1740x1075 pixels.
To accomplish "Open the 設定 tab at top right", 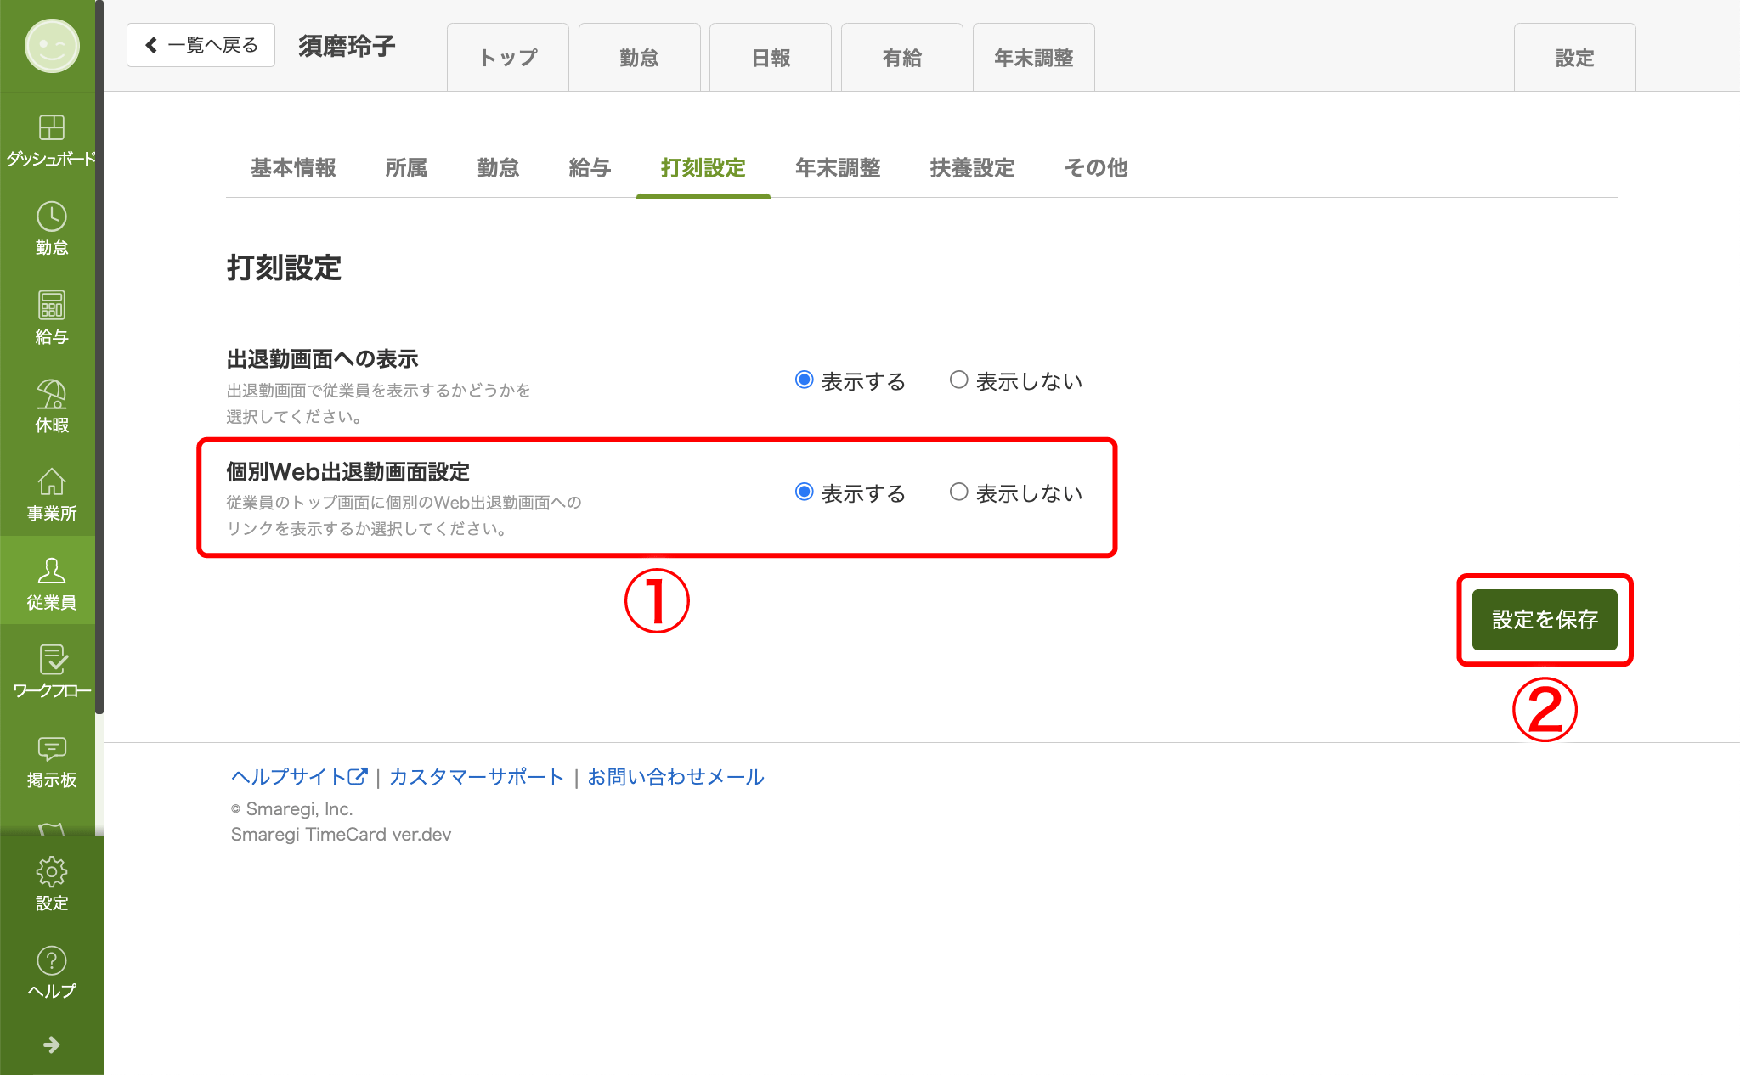I will click(x=1573, y=58).
